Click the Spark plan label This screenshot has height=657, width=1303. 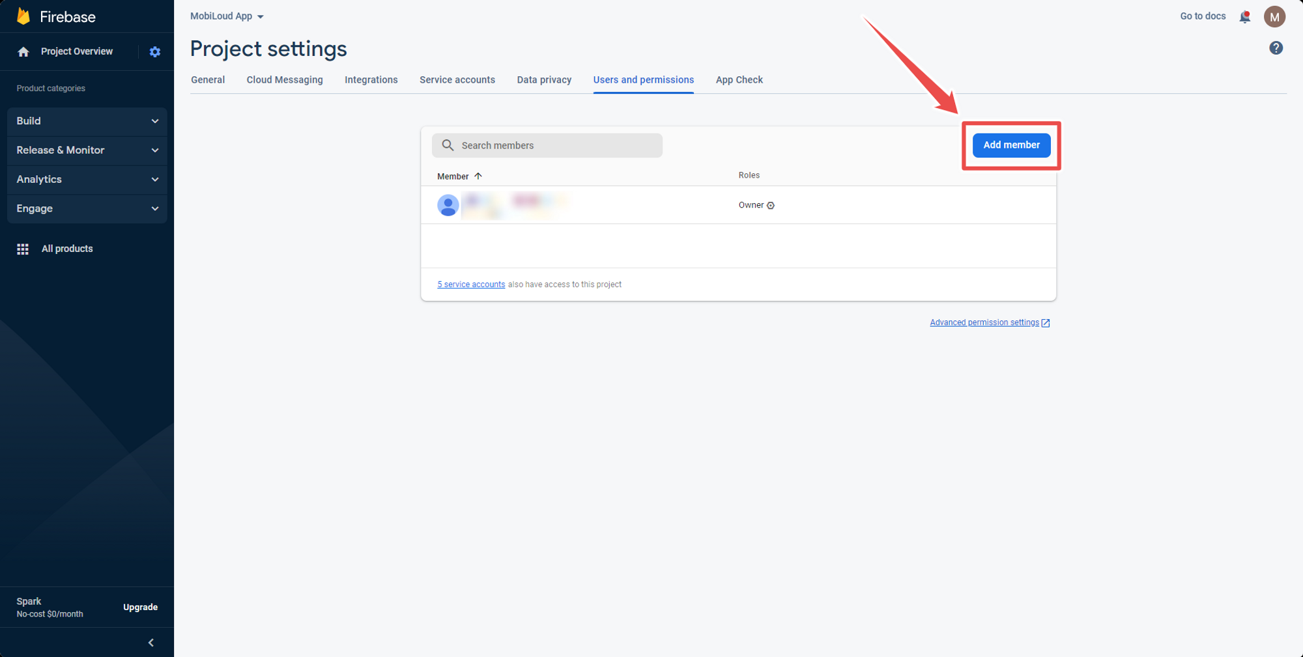pyautogui.click(x=29, y=602)
